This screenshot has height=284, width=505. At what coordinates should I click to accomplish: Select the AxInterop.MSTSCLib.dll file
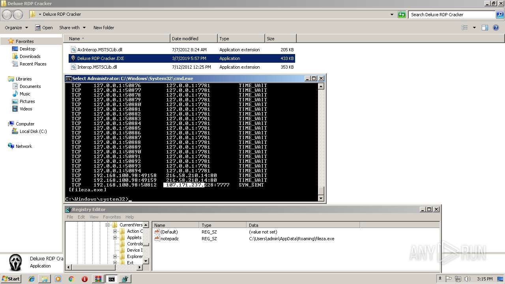coord(182,50)
